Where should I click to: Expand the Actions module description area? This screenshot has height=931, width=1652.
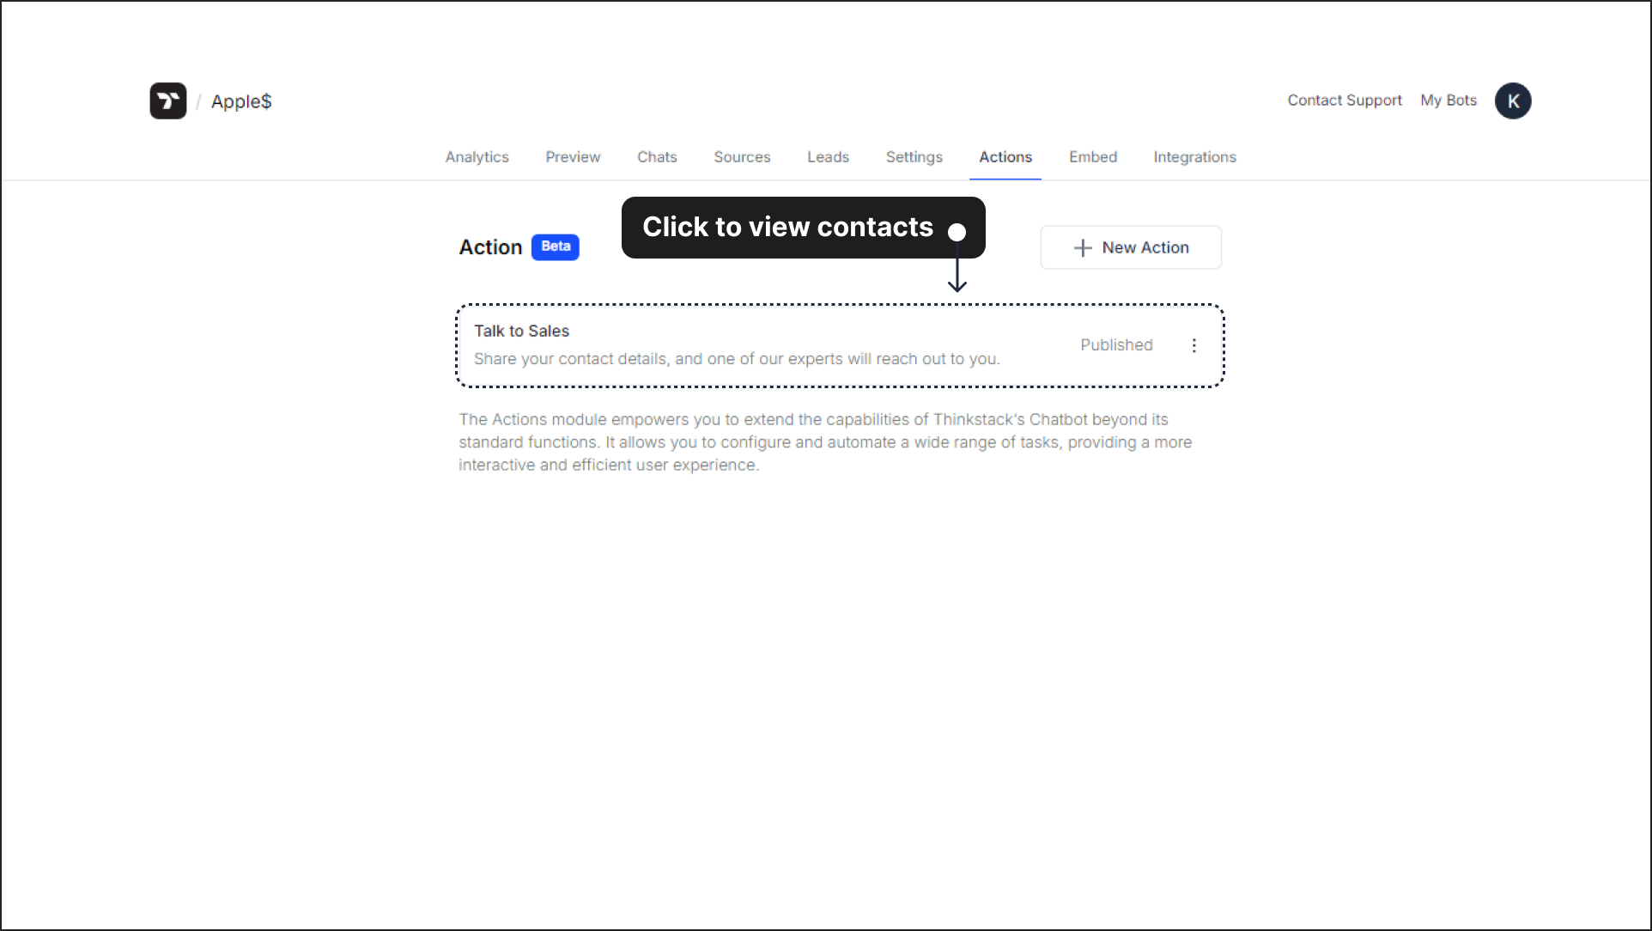point(825,441)
